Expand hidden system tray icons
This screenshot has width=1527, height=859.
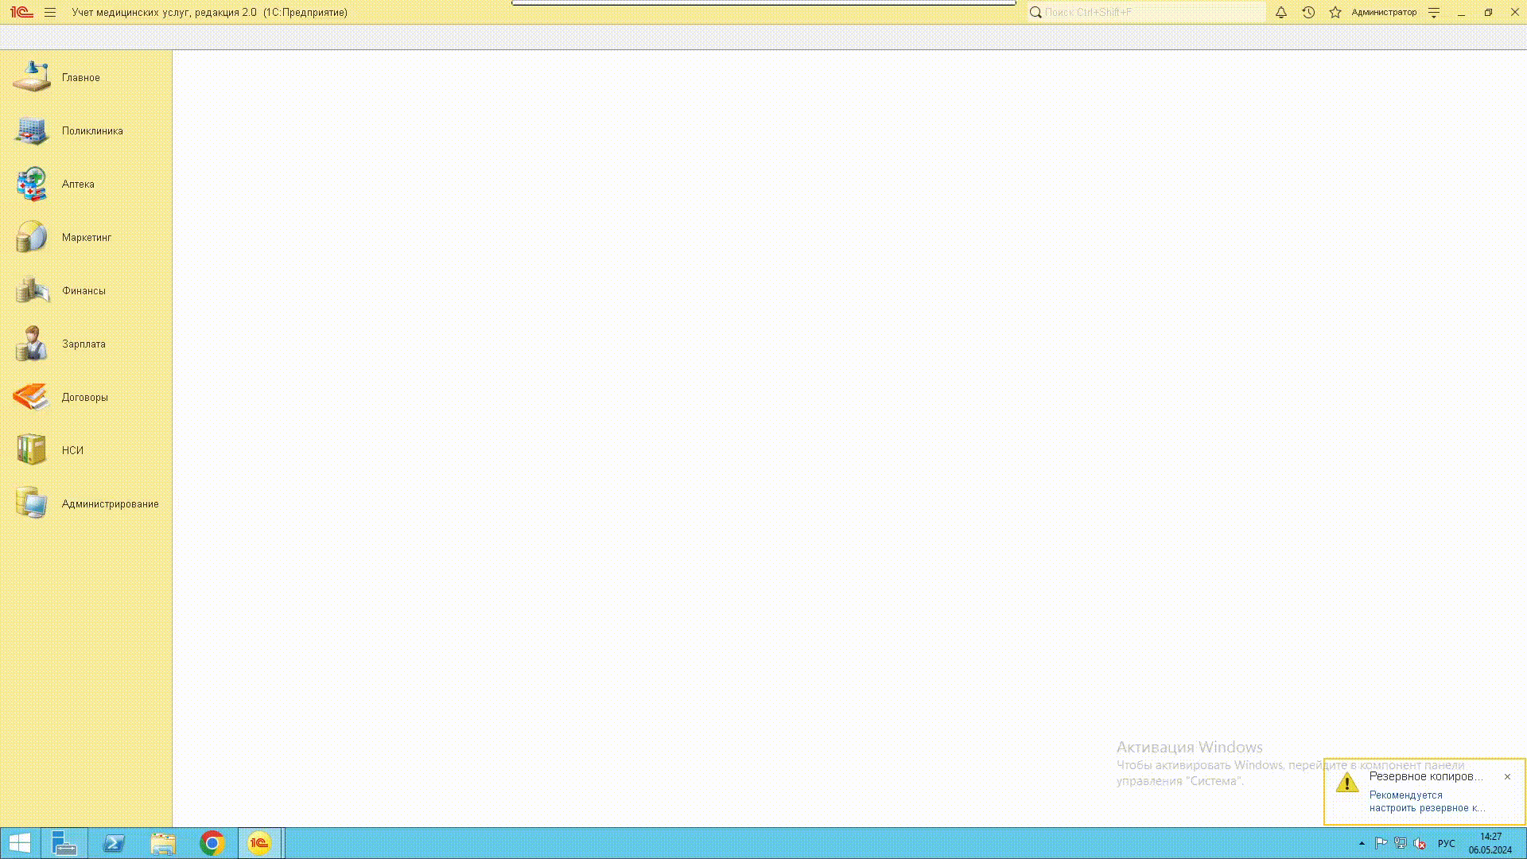pos(1362,844)
